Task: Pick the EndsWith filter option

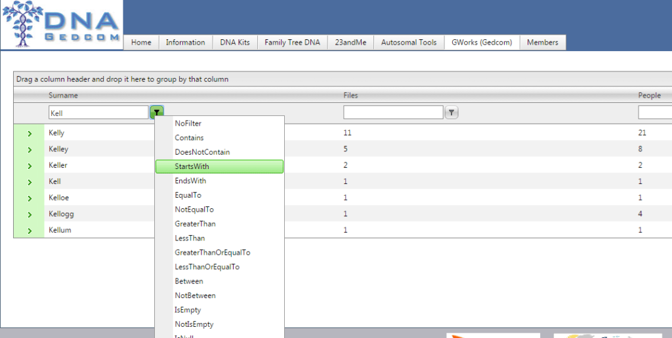Action: [219, 181]
